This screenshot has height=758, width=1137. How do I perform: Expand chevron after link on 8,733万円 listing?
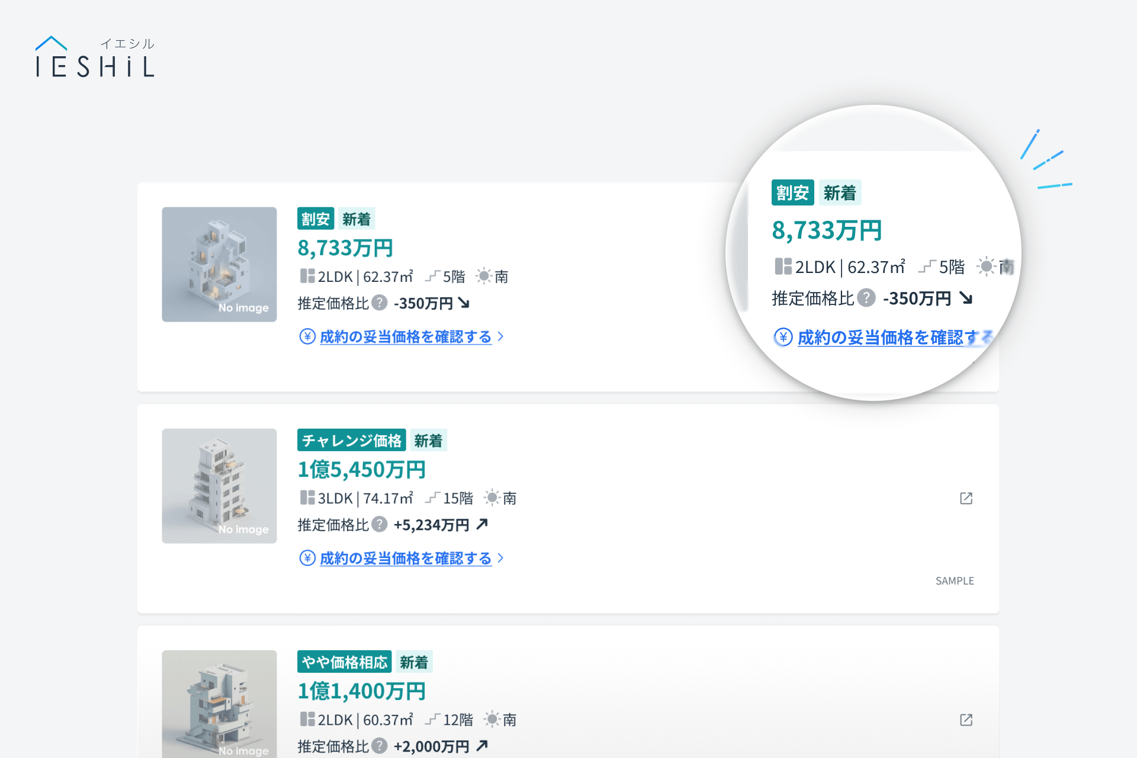coord(501,336)
